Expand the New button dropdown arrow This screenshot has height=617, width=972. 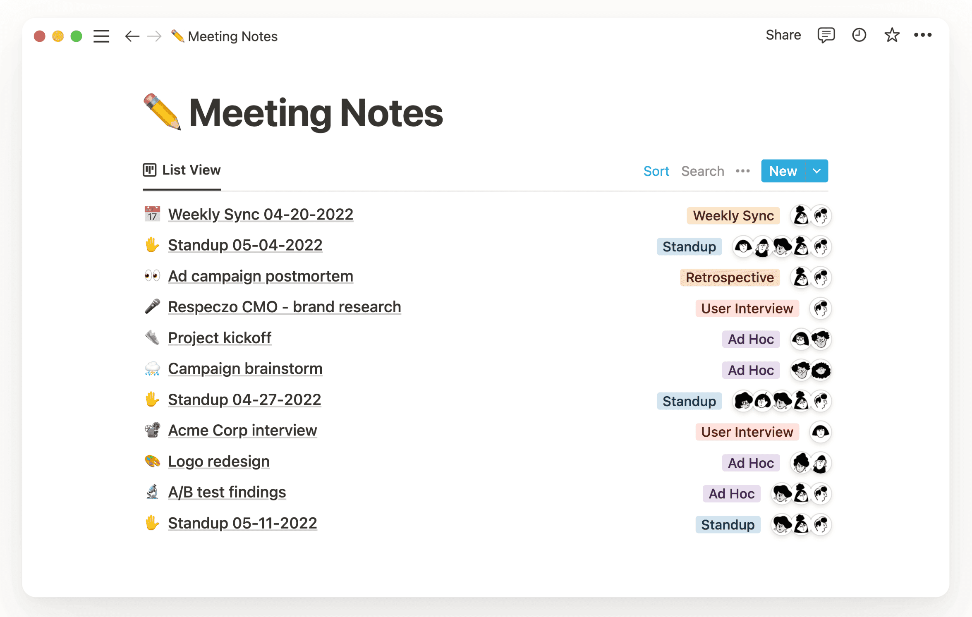click(x=816, y=171)
